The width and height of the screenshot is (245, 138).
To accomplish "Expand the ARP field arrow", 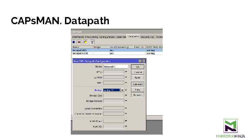I will tap(126, 83).
